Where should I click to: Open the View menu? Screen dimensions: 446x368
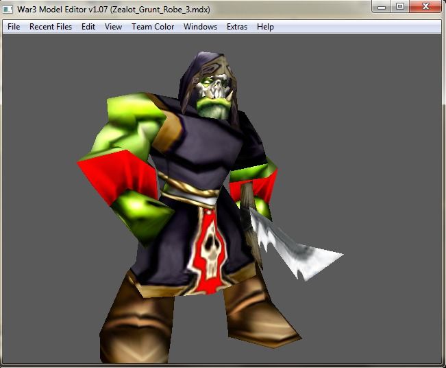[x=113, y=27]
